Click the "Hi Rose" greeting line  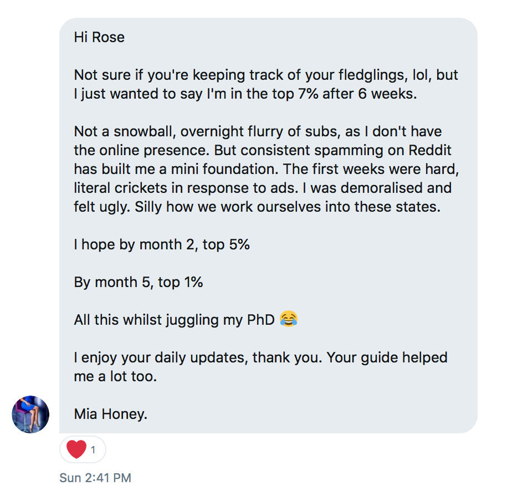99,37
